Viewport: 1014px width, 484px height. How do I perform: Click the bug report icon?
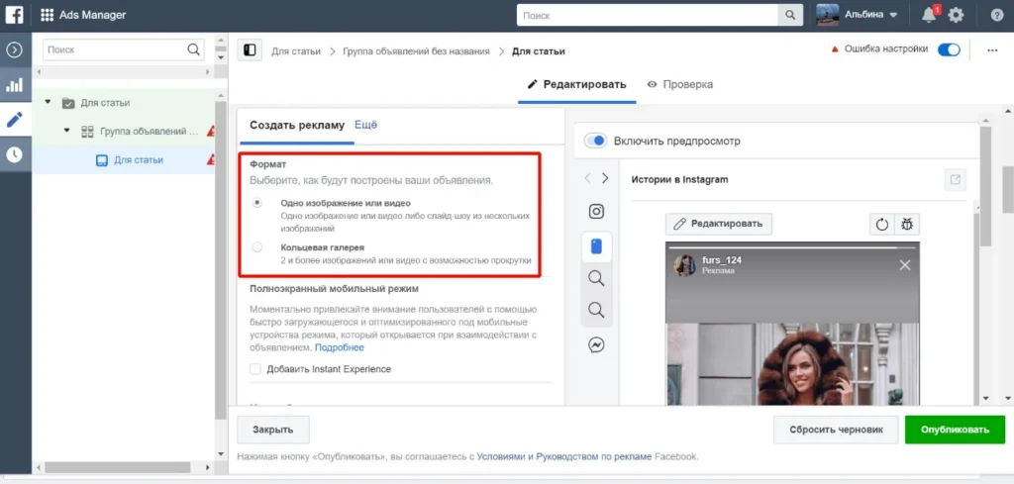(907, 225)
